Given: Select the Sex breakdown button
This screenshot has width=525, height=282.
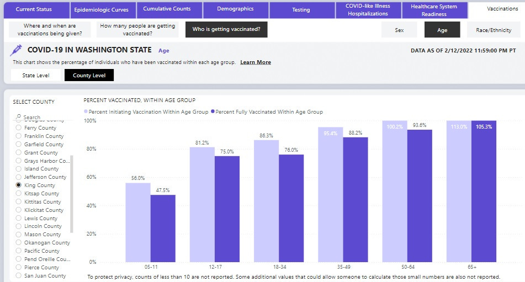Looking at the screenshot, I should (399, 30).
